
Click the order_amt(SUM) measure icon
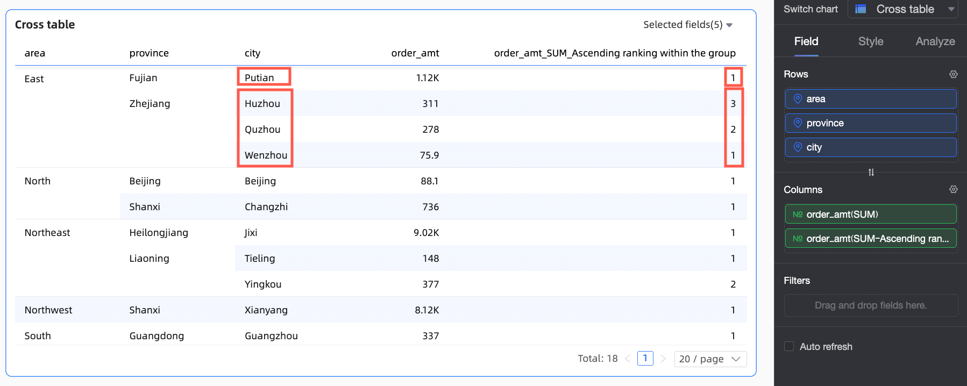point(798,215)
